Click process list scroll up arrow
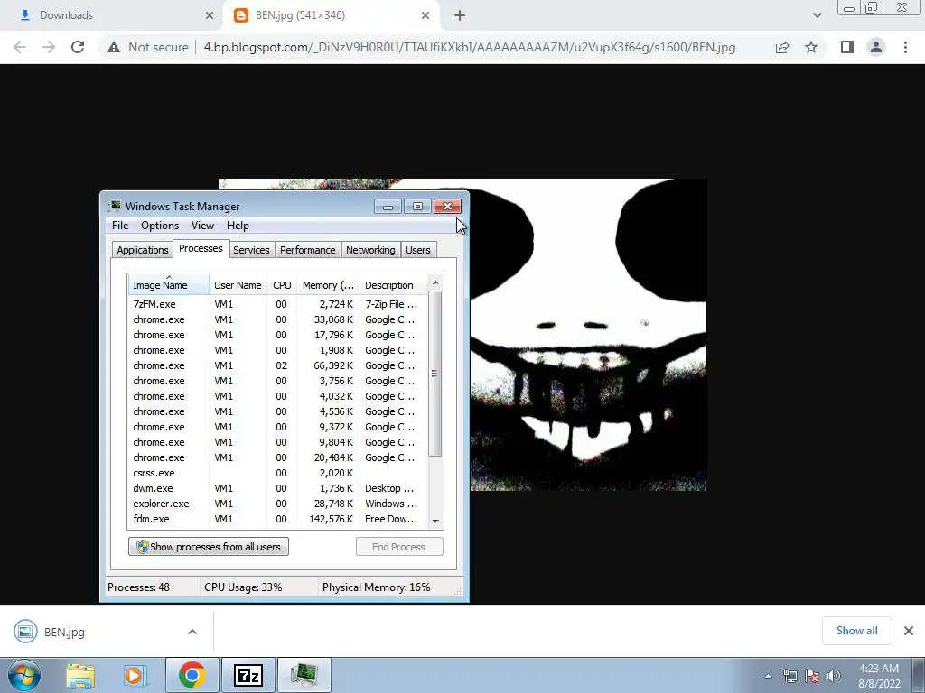 pyautogui.click(x=435, y=282)
